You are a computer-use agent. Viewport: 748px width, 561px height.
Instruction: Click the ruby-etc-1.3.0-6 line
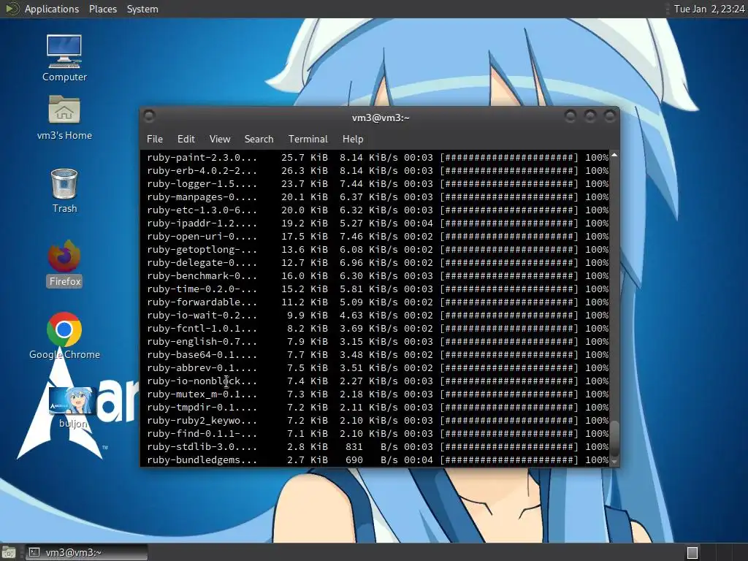pyautogui.click(x=378, y=210)
